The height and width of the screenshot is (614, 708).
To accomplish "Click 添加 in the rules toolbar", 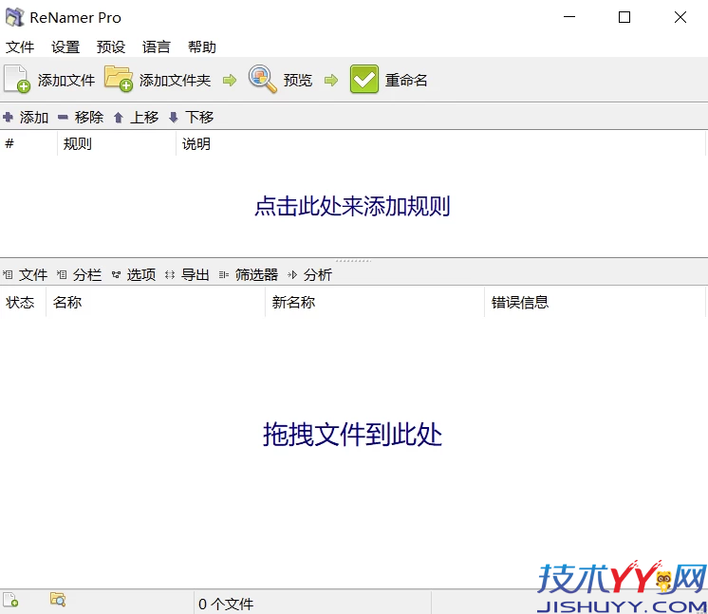I will coord(34,118).
